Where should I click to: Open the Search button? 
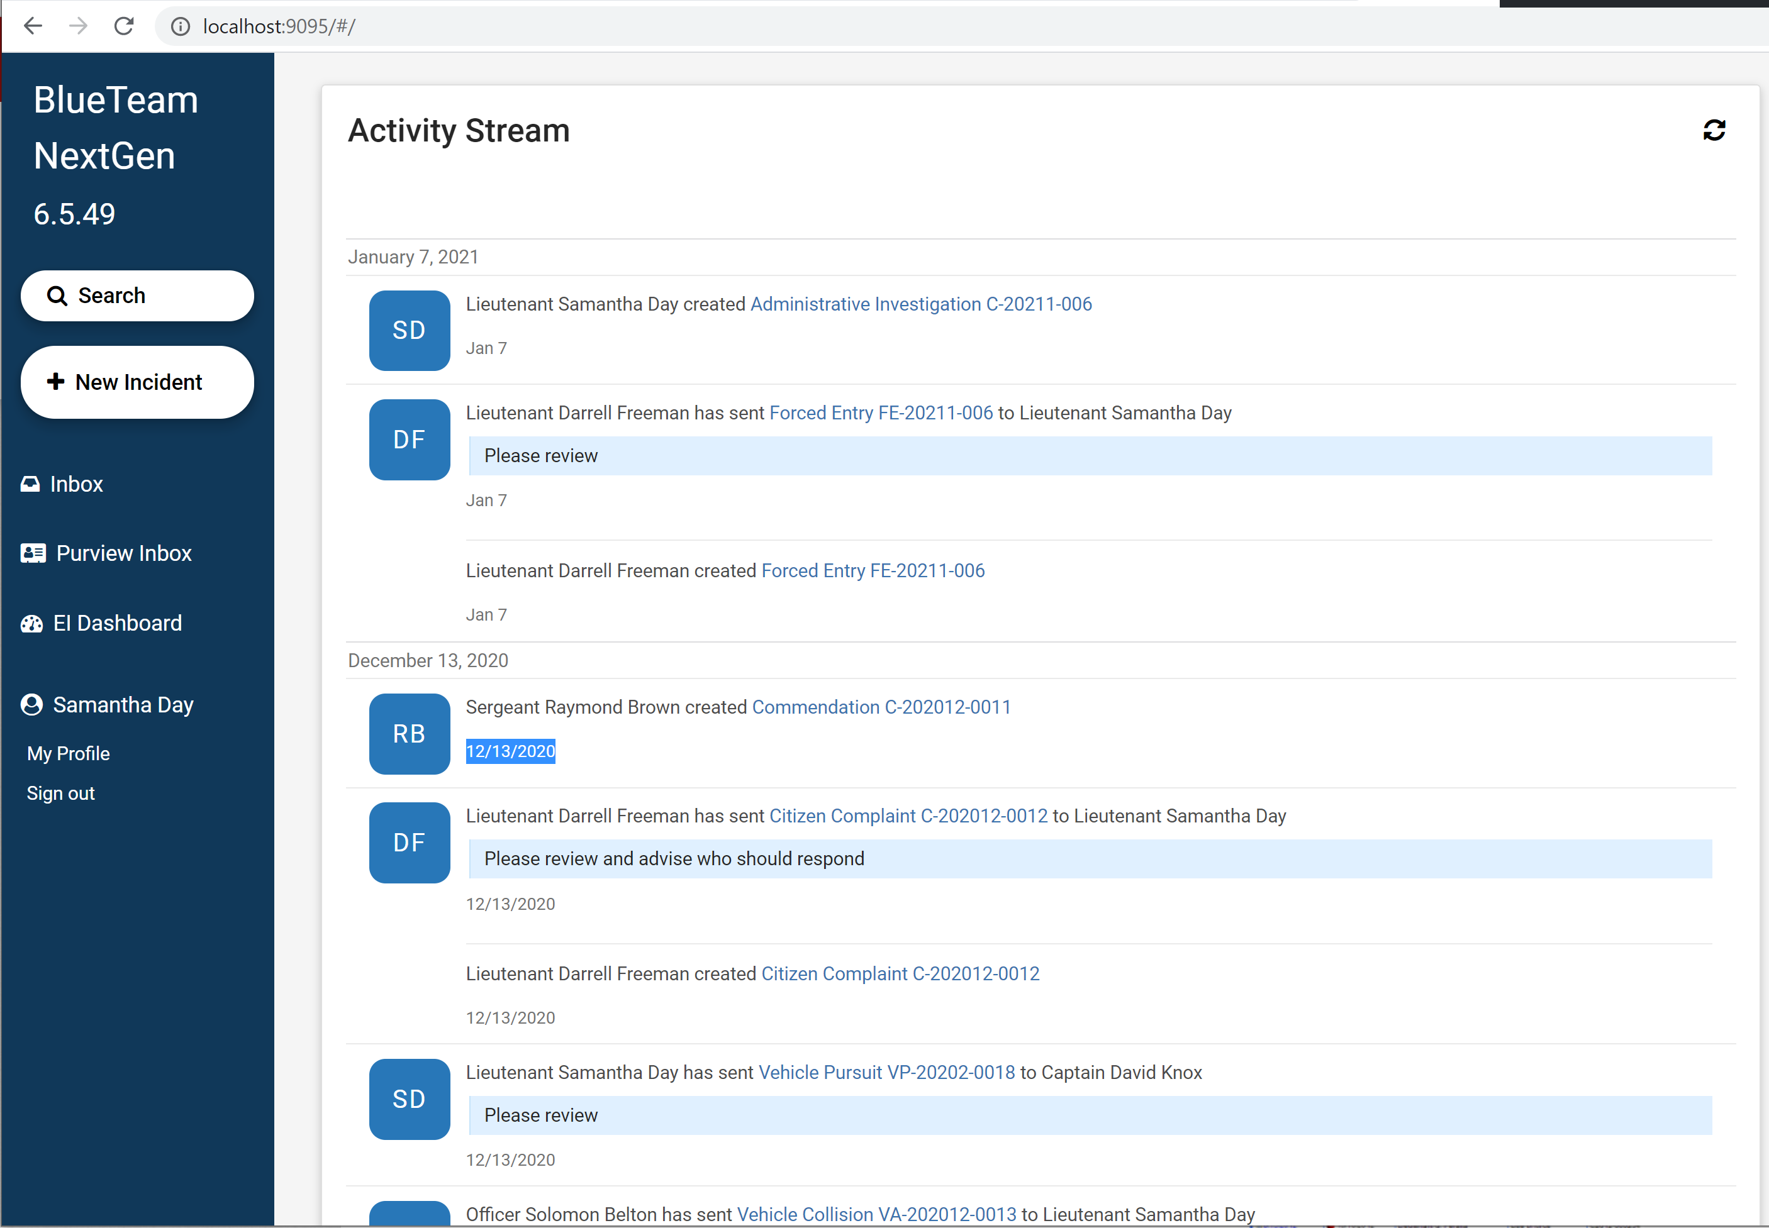(x=137, y=296)
